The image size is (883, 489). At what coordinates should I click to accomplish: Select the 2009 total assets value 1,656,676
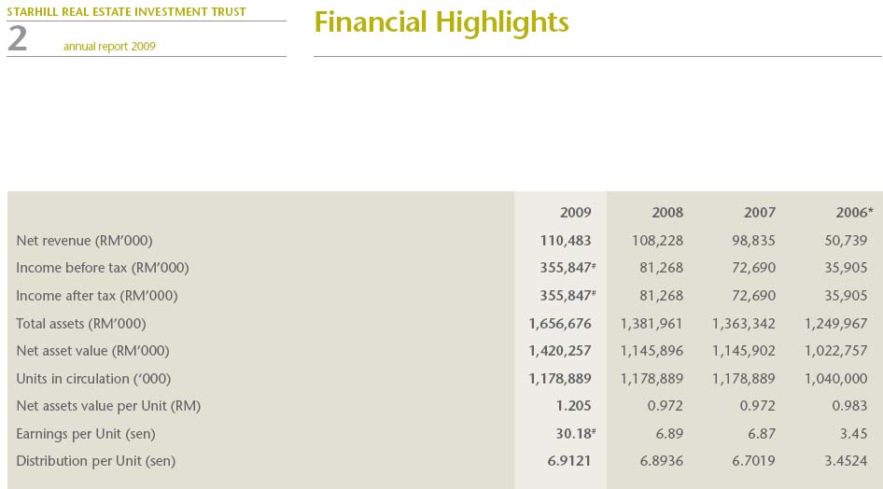point(560,324)
